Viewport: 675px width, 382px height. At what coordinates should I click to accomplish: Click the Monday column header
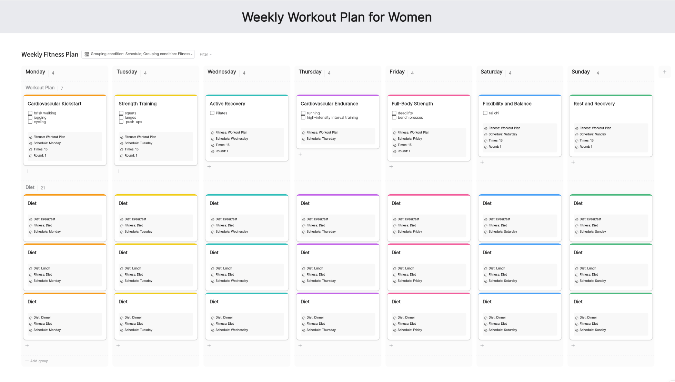click(35, 72)
